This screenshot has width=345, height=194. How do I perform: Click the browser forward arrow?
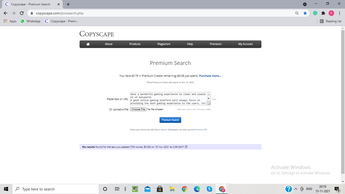pos(14,13)
